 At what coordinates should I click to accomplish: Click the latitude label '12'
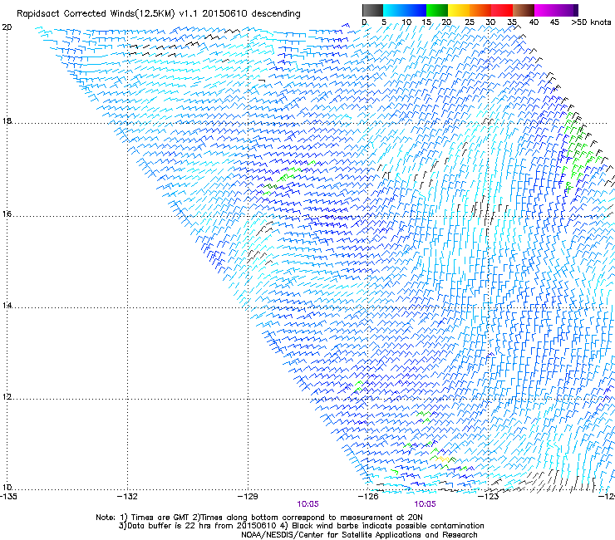[x=7, y=396]
